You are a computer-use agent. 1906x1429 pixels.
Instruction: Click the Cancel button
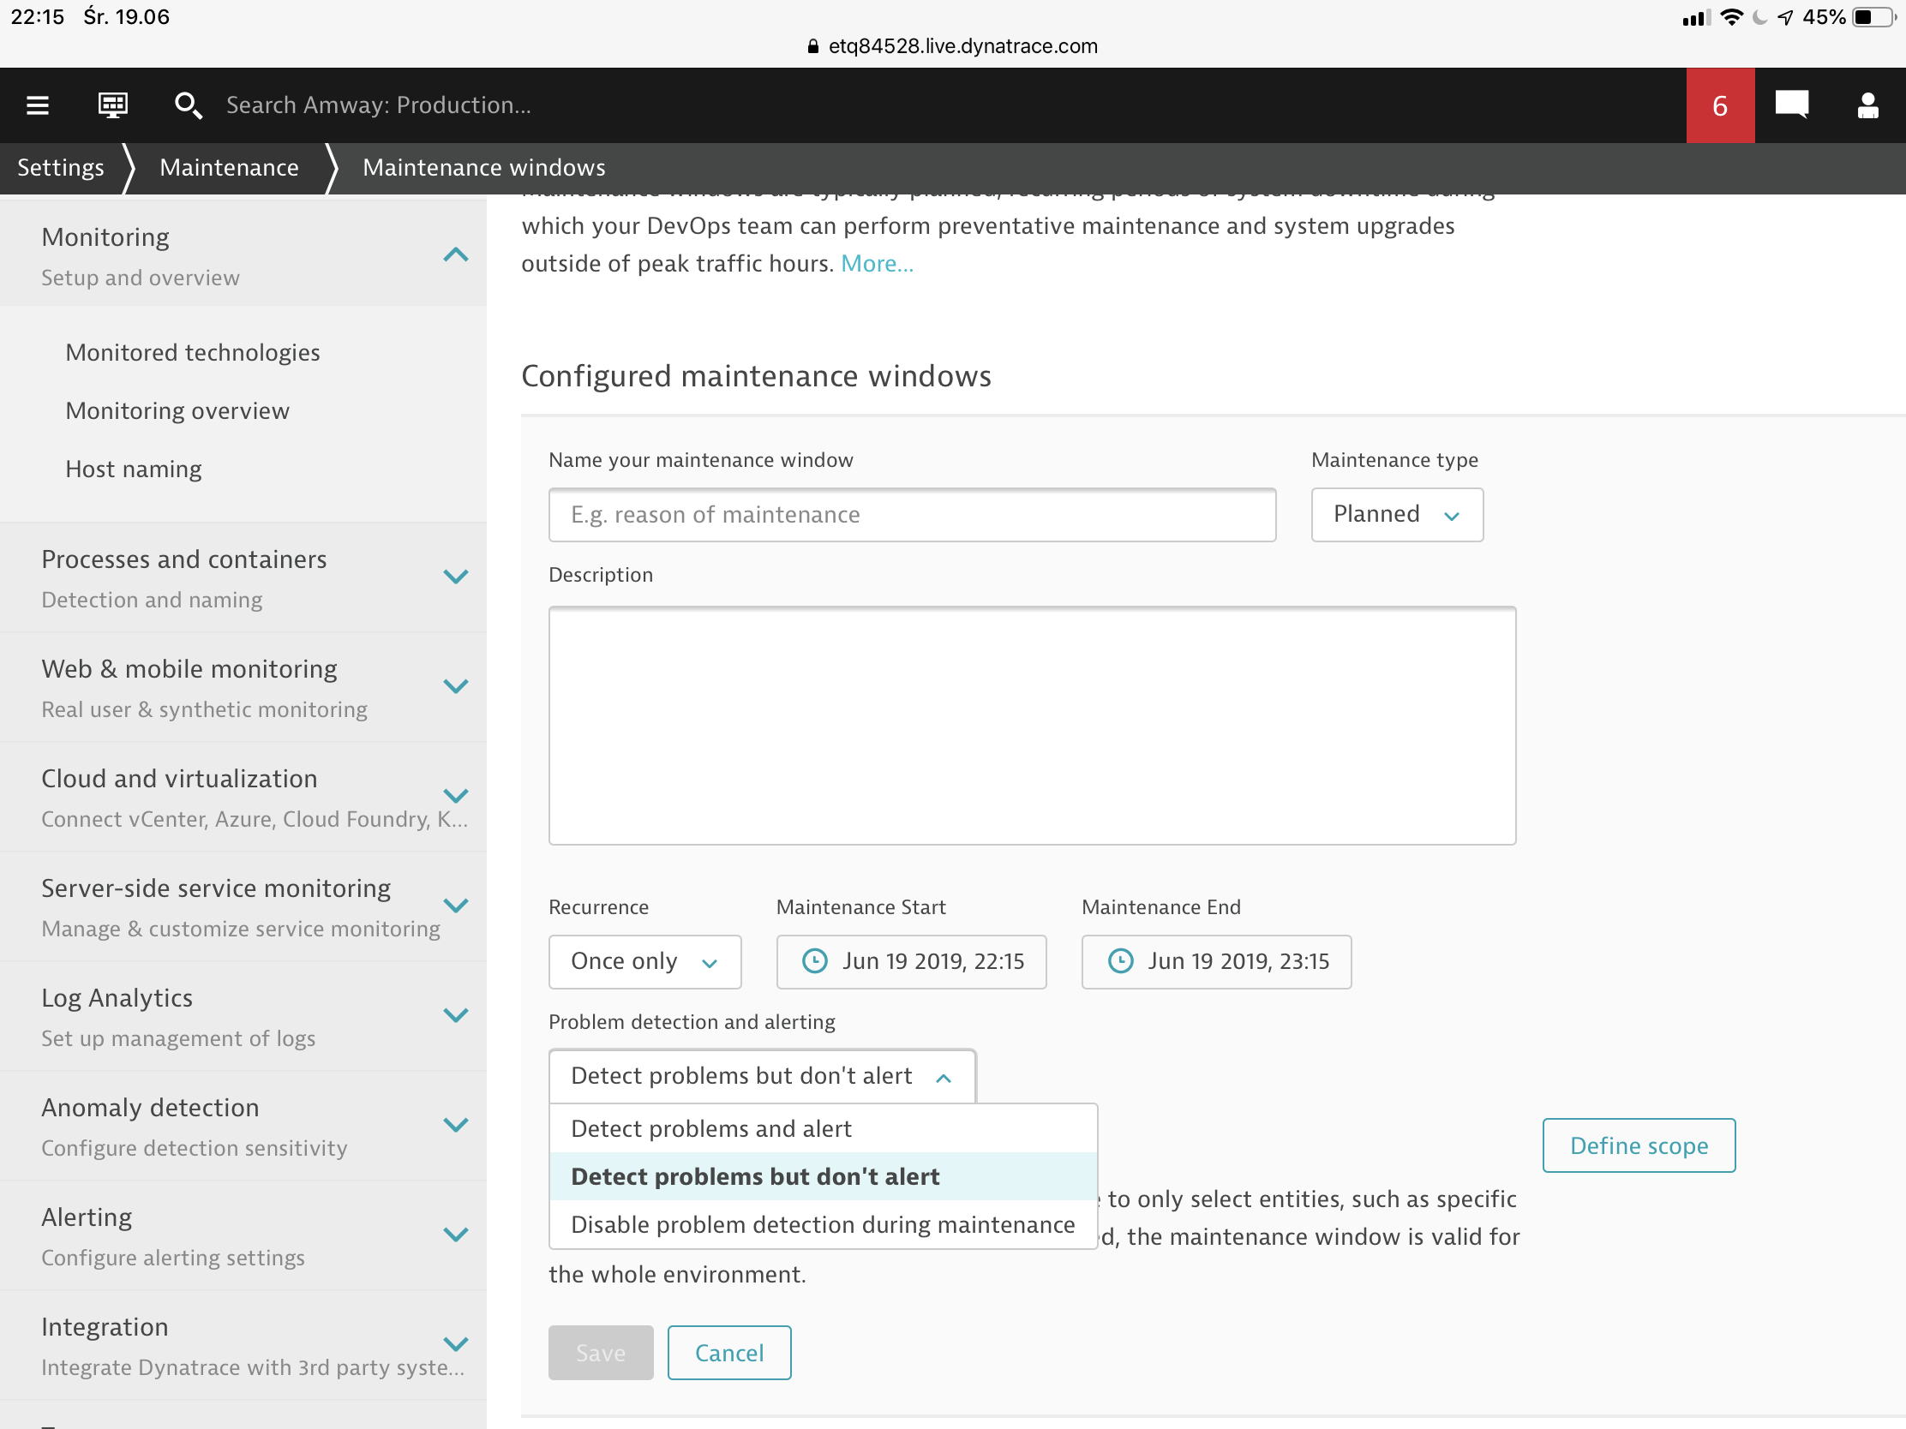coord(729,1353)
